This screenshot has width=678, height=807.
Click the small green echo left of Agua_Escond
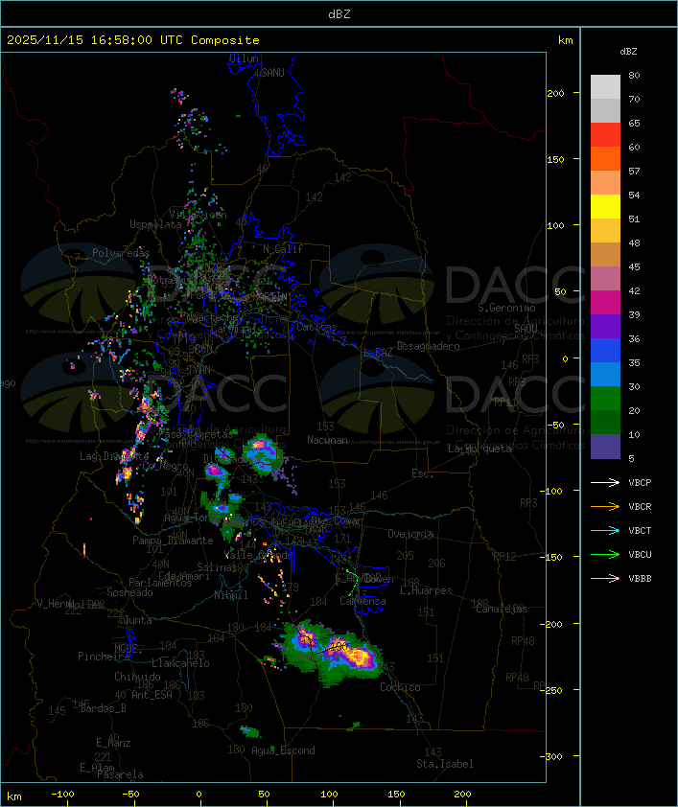tap(249, 731)
